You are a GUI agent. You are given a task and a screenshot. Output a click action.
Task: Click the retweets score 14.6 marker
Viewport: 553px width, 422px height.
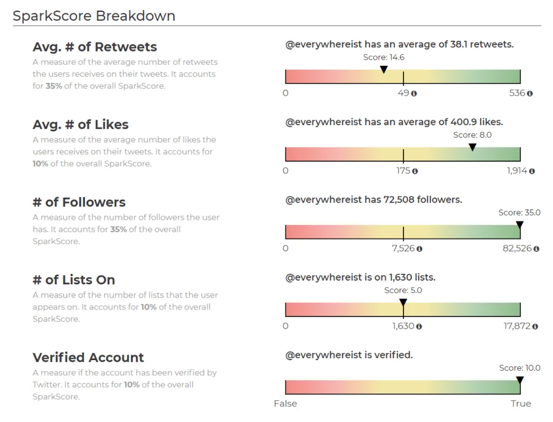(383, 70)
